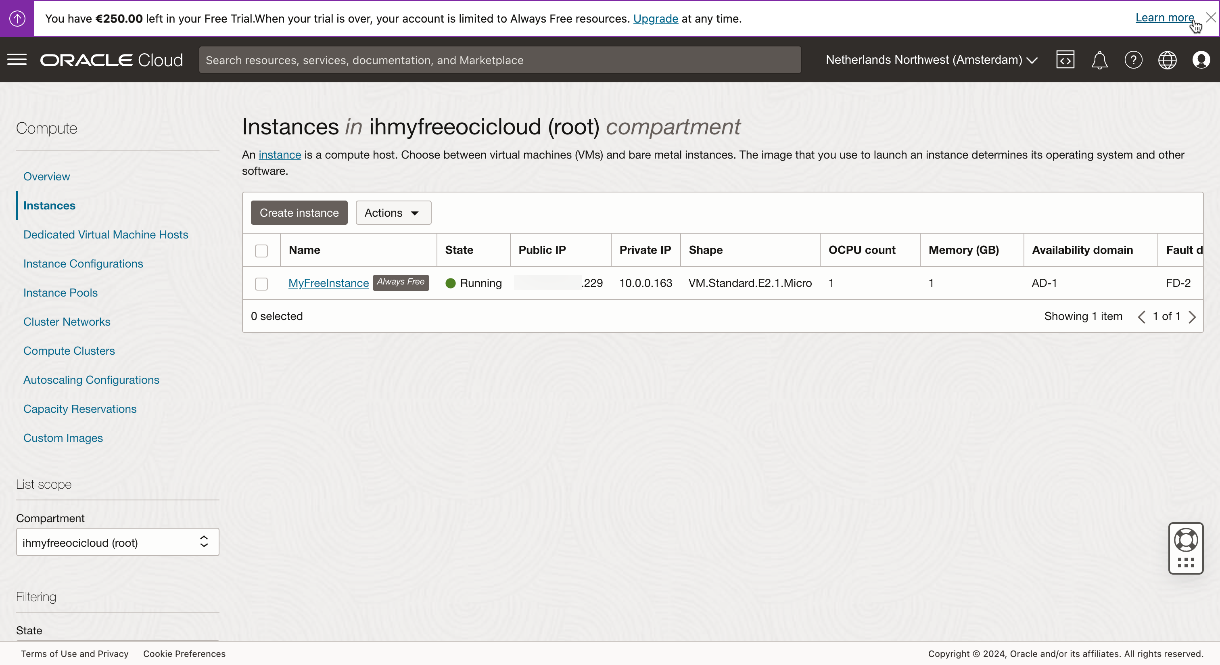The height and width of the screenshot is (665, 1220).
Task: Open the notifications bell
Action: pos(1099,60)
